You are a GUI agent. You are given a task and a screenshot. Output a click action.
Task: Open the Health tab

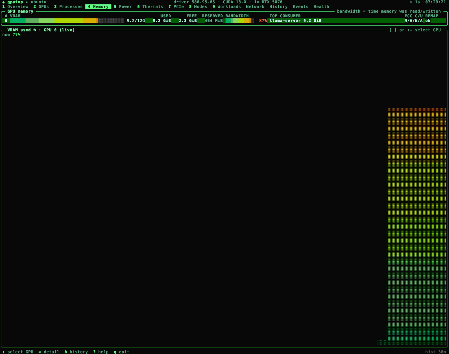tap(321, 6)
